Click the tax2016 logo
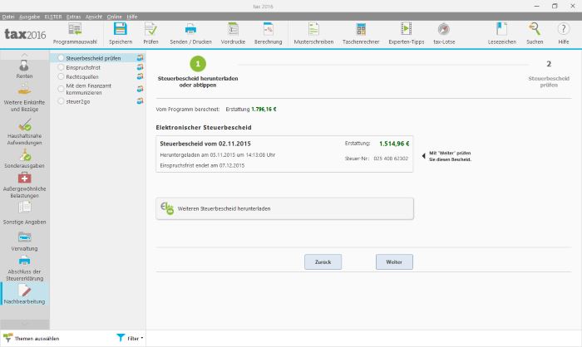The width and height of the screenshot is (582, 347). click(25, 34)
